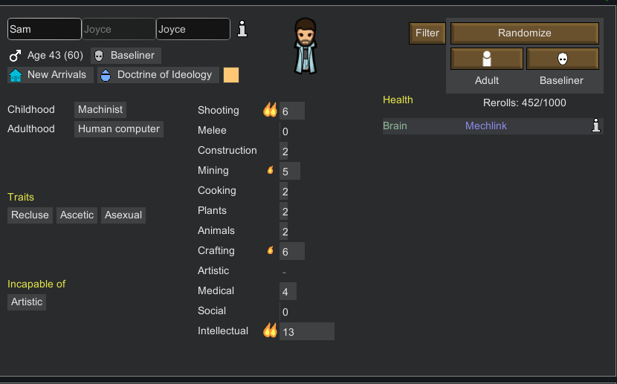The width and height of the screenshot is (617, 384).
Task: Click the Machinist childhood backstory
Action: click(x=100, y=110)
